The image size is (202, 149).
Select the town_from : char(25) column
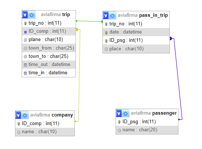(49, 48)
